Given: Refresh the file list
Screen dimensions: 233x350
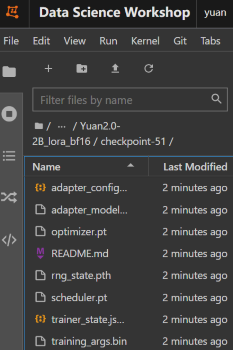Looking at the screenshot, I should 148,69.
